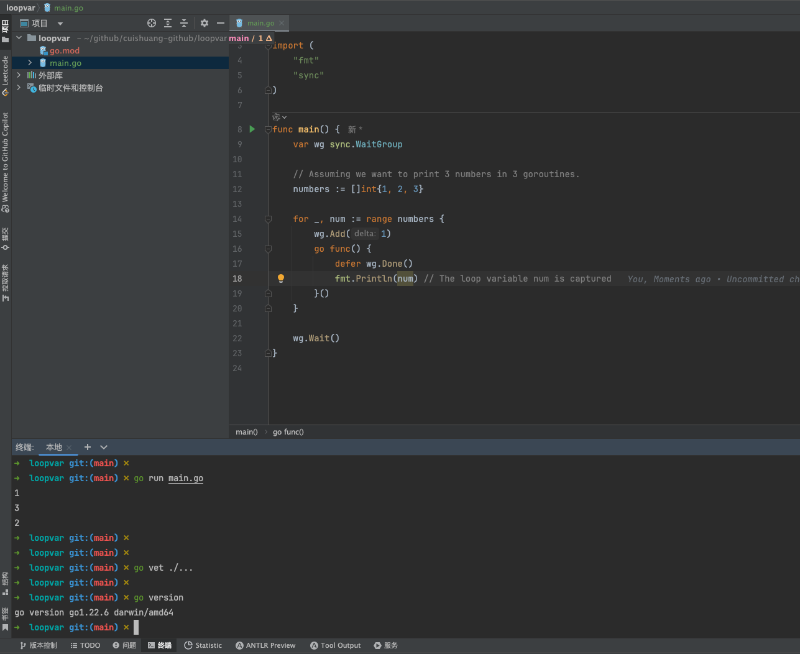Hide the project panel with minus icon
The height and width of the screenshot is (654, 800).
point(221,23)
